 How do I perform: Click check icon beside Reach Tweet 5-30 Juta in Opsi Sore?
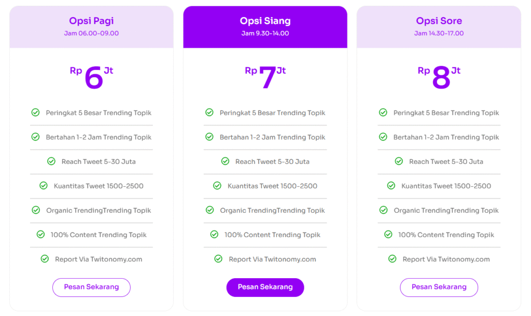pos(399,161)
